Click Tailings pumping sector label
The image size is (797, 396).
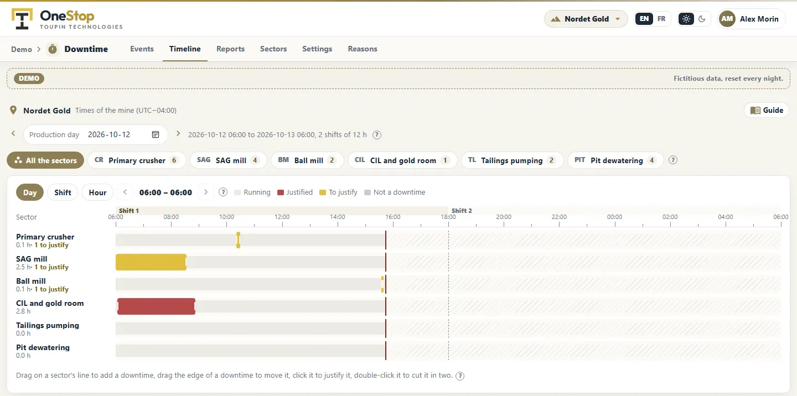(48, 325)
